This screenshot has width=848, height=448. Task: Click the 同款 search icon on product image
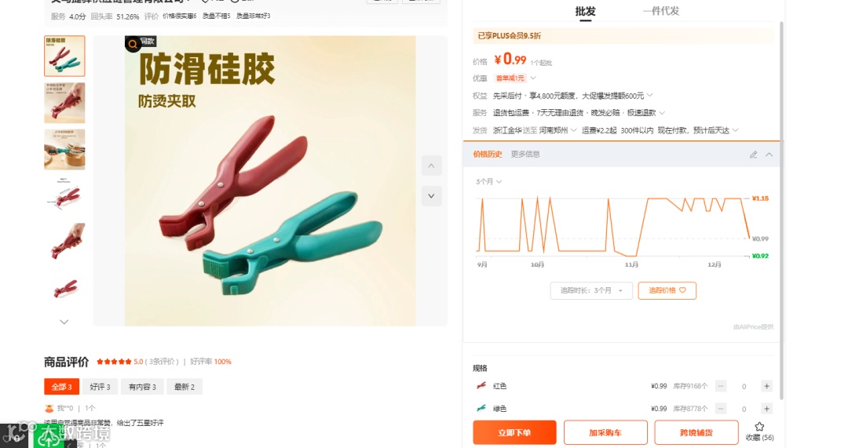[x=133, y=44]
